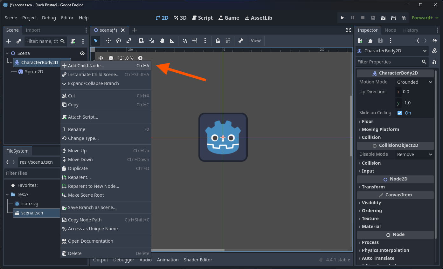Open Scene dock extra options menu
The height and width of the screenshot is (269, 443).
pos(83,41)
